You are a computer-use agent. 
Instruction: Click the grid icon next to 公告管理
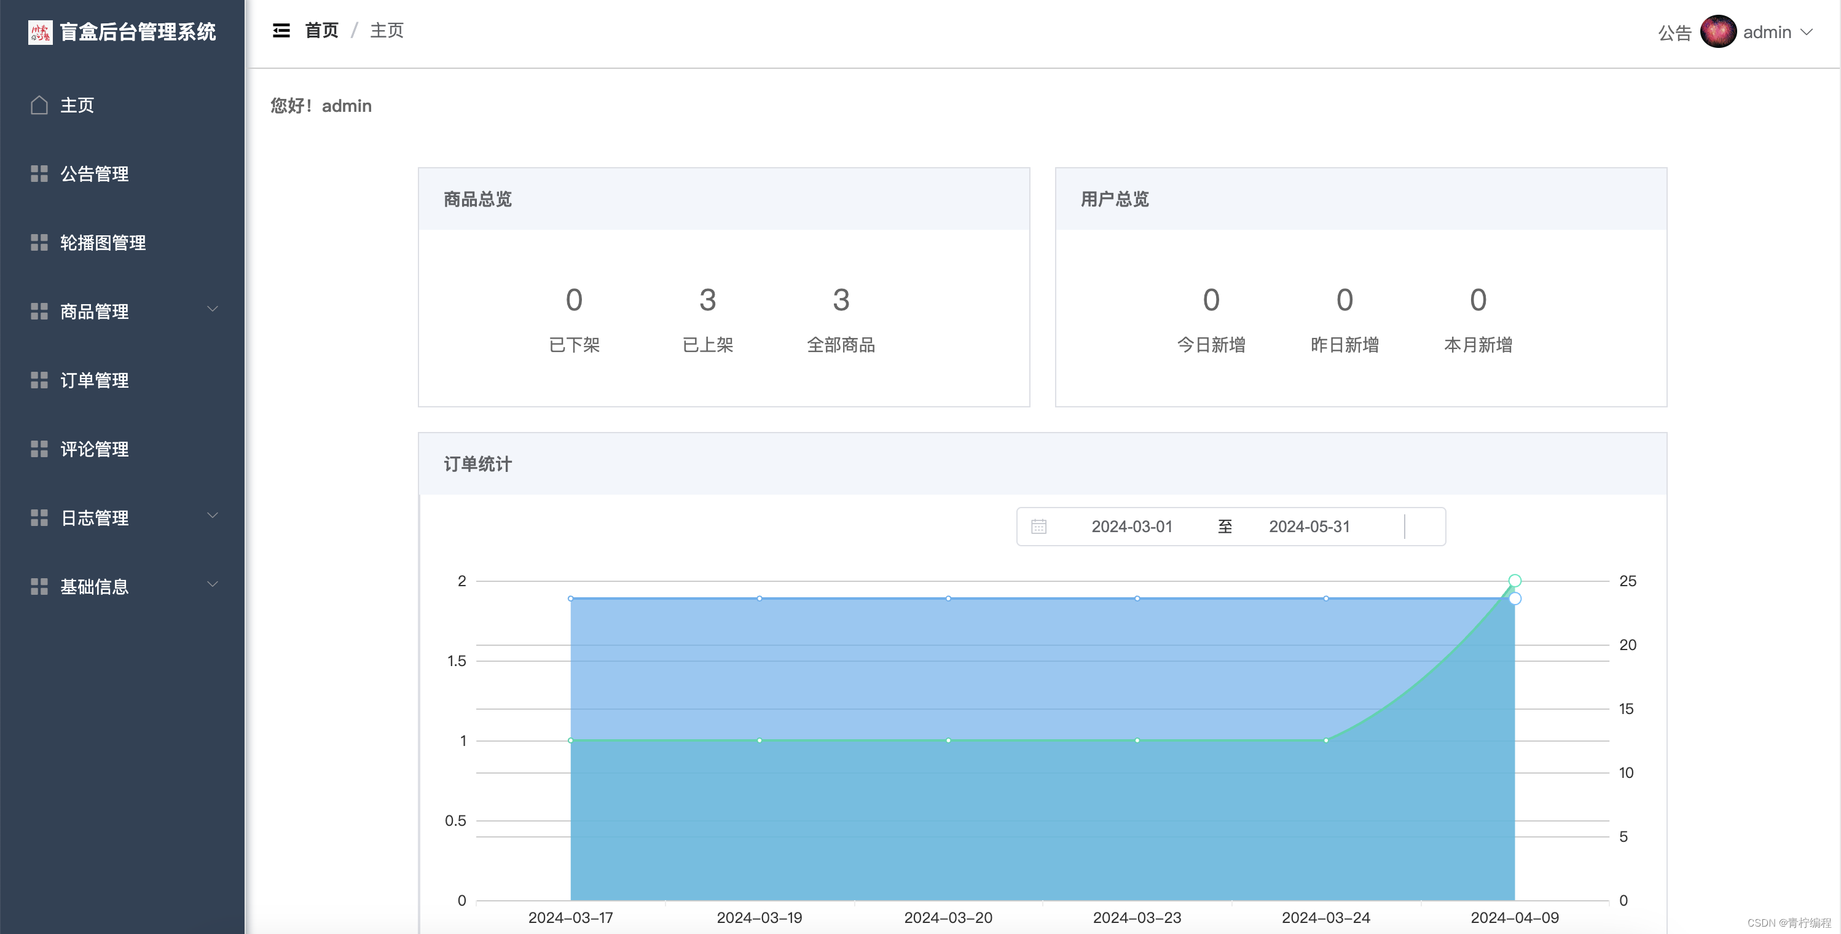coord(39,174)
